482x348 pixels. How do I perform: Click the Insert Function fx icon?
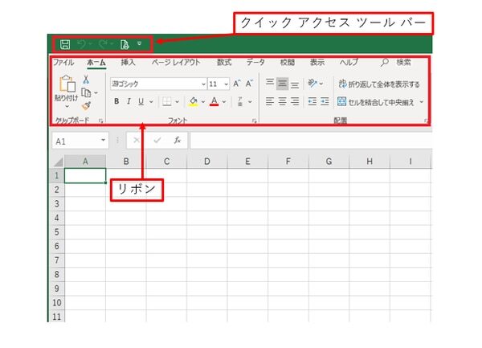click(x=178, y=140)
